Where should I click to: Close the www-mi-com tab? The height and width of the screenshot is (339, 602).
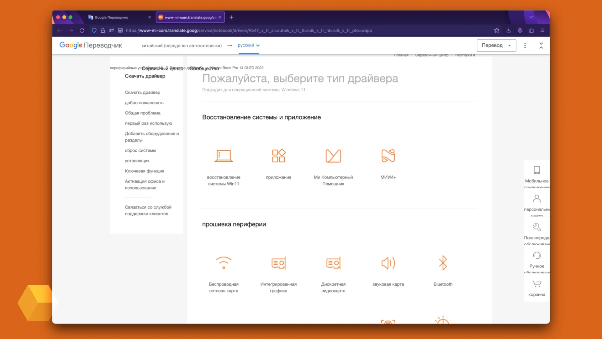[220, 17]
